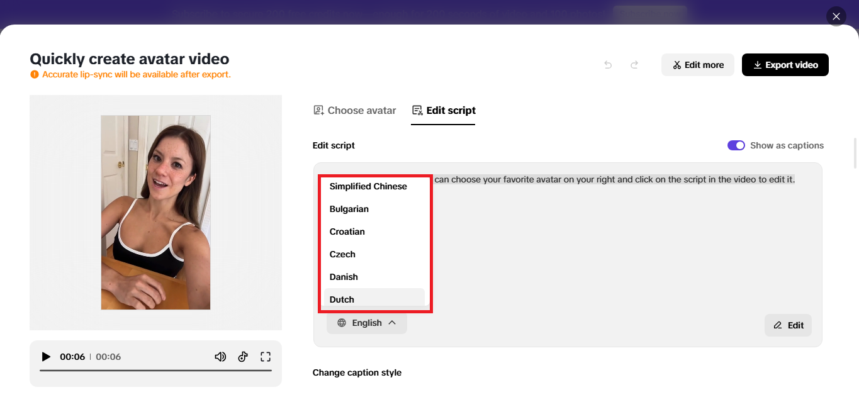Open the Edit more menu

pyautogui.click(x=697, y=65)
